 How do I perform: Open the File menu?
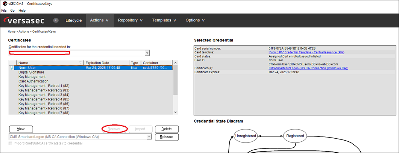(x=4, y=11)
